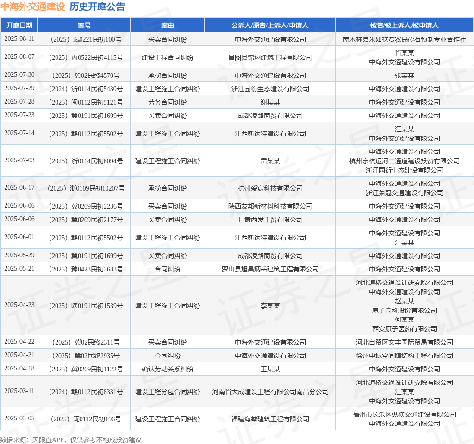Select plaintiff 雷某某
474x444 pixels.
[x=270, y=161]
